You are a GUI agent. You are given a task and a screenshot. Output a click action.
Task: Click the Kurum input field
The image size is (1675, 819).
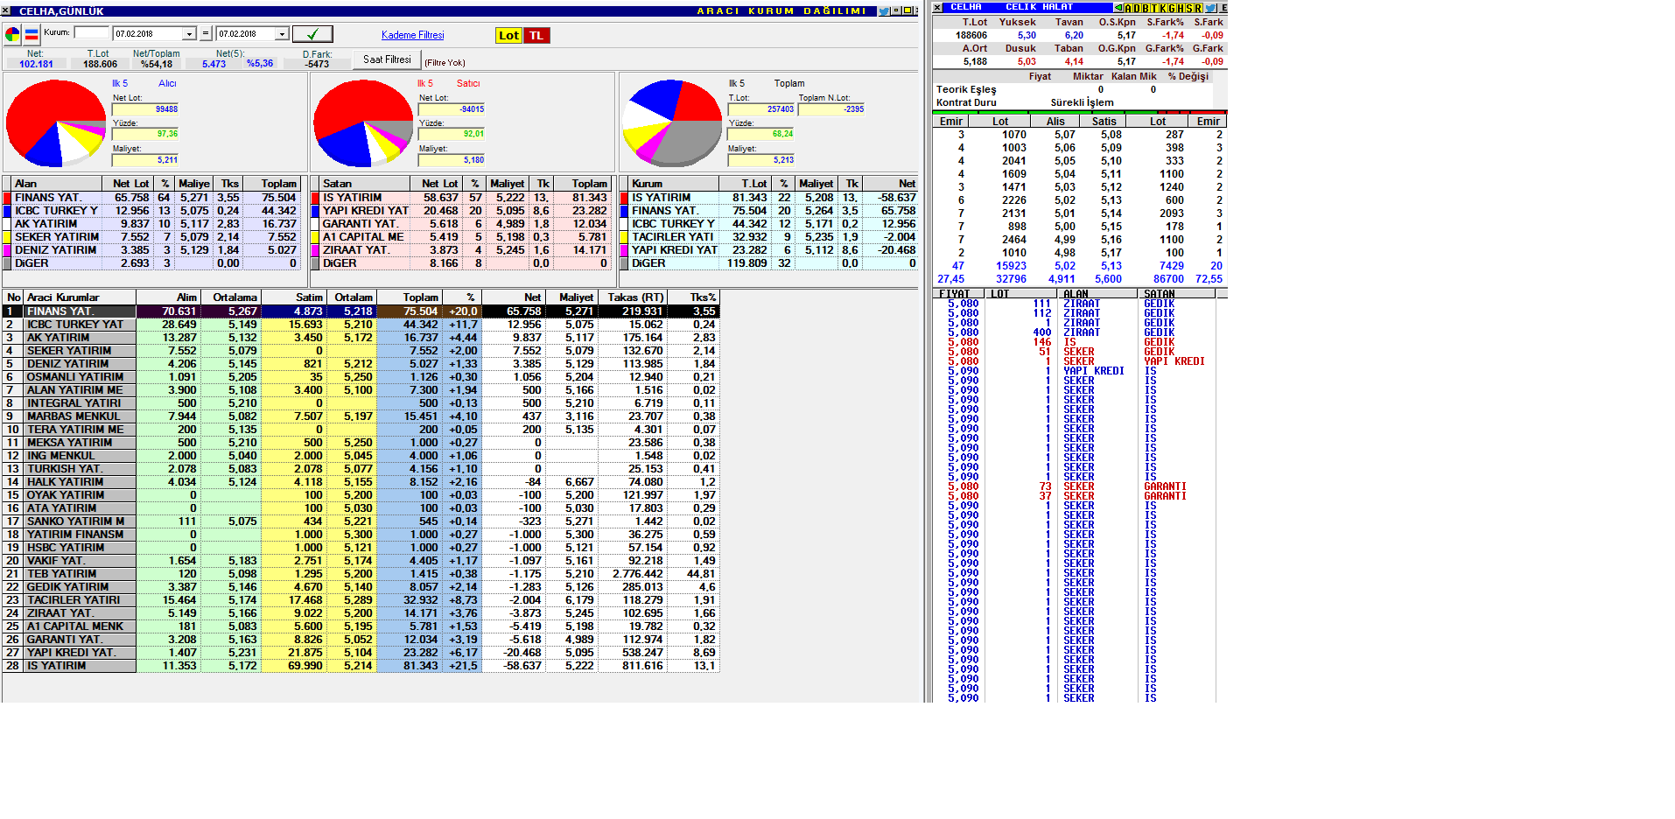pyautogui.click(x=92, y=33)
